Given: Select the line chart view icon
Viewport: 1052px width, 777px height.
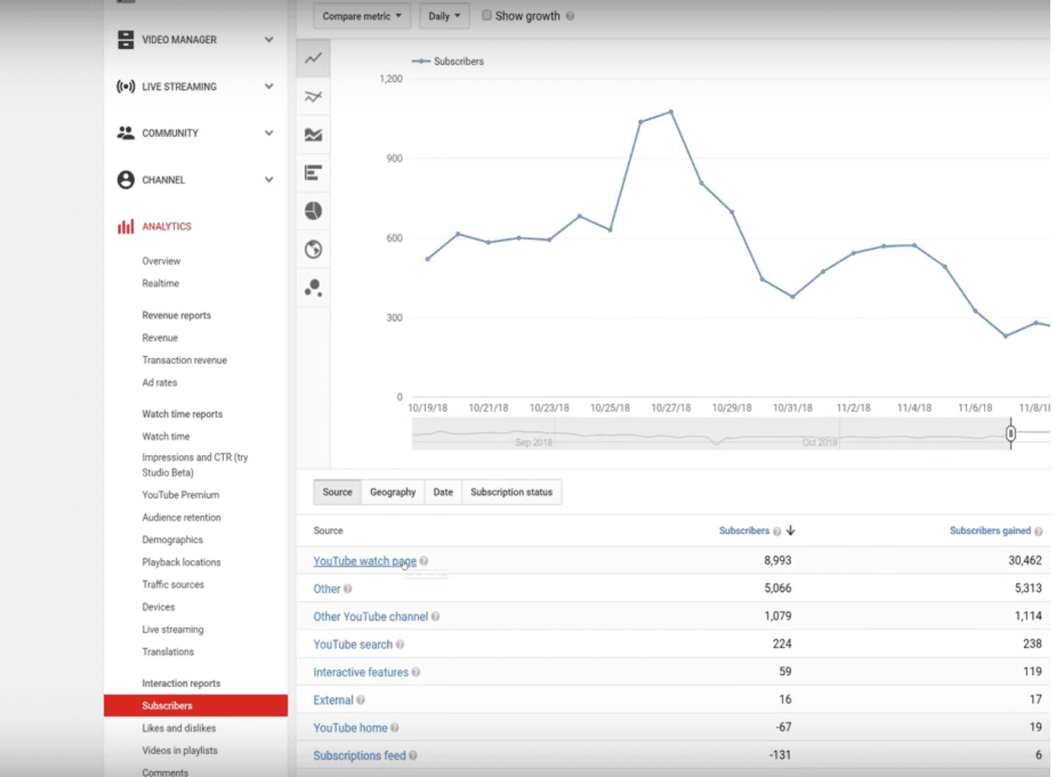Looking at the screenshot, I should tap(314, 59).
